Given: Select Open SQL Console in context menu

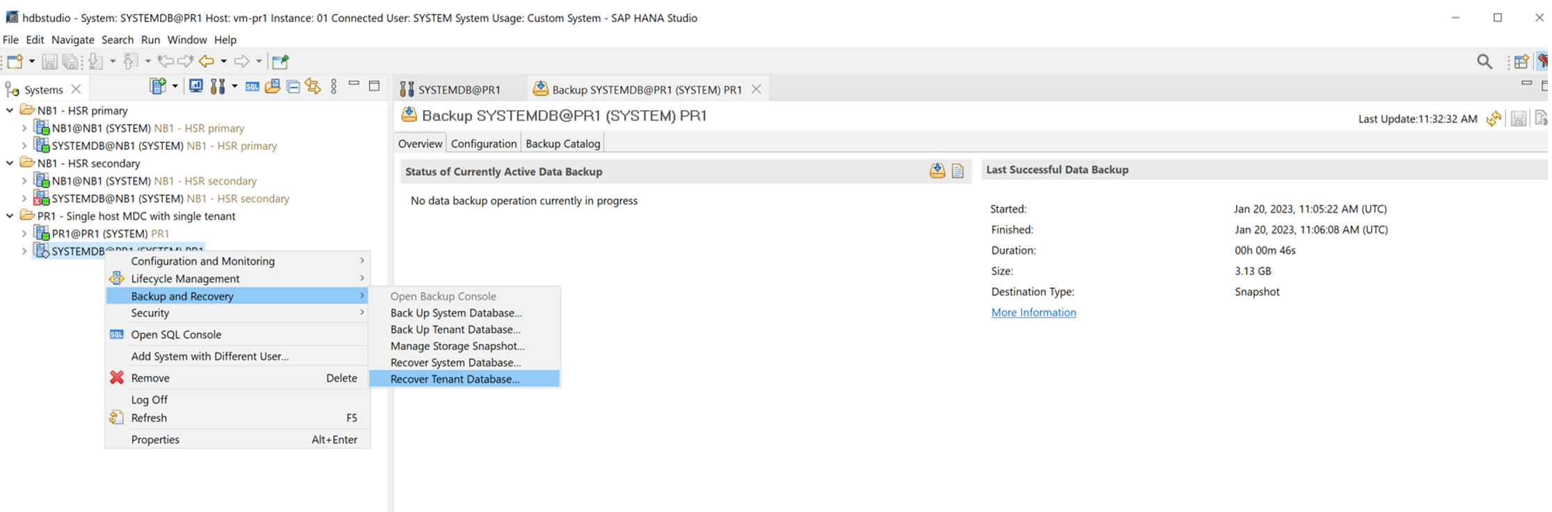Looking at the screenshot, I should click(176, 334).
